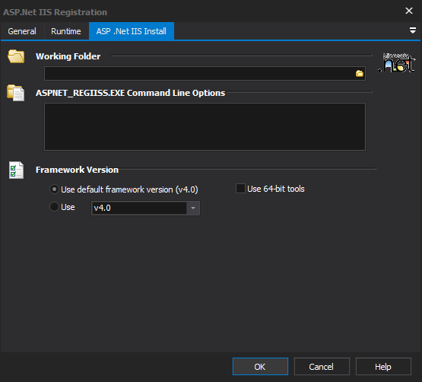This screenshot has height=382, width=422.
Task: Click the Framework Version checklist icon
Action: [x=16, y=170]
